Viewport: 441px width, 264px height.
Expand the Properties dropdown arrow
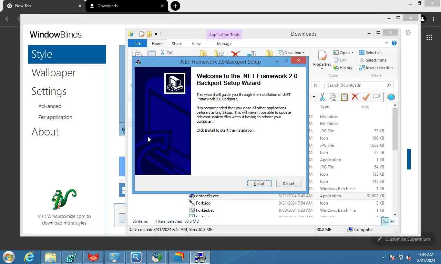tap(322, 69)
